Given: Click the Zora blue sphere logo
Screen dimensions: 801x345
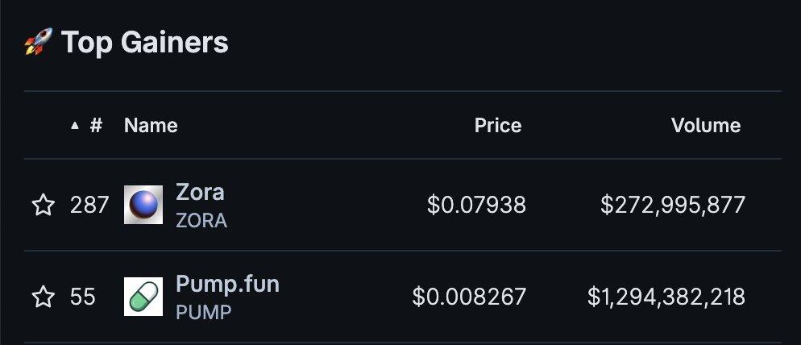Looking at the screenshot, I should [143, 205].
